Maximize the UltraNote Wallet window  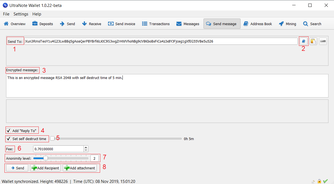click(x=310, y=5)
